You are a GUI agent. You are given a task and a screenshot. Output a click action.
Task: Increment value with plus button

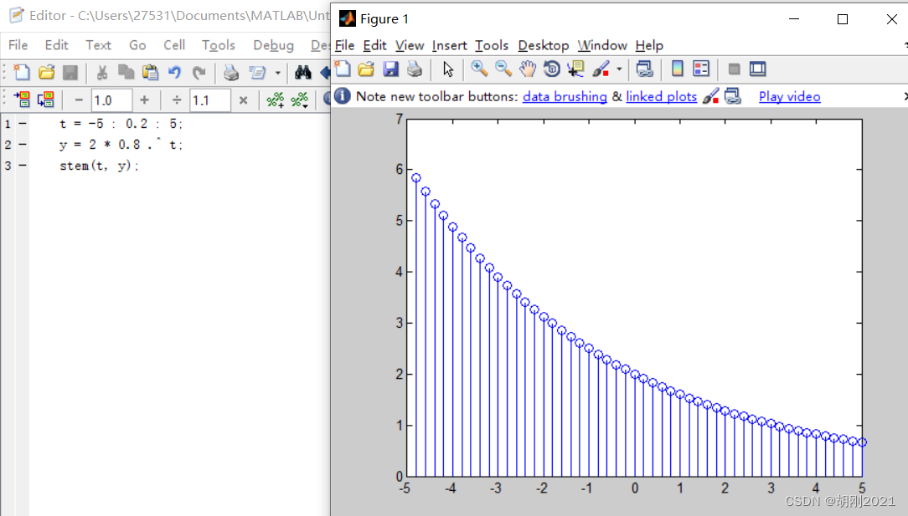pyautogui.click(x=144, y=100)
